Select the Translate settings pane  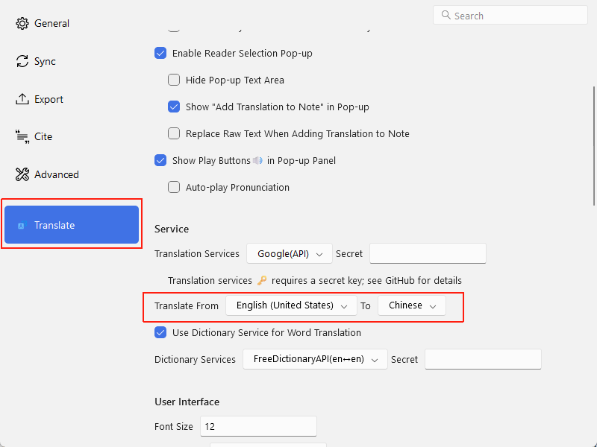71,225
